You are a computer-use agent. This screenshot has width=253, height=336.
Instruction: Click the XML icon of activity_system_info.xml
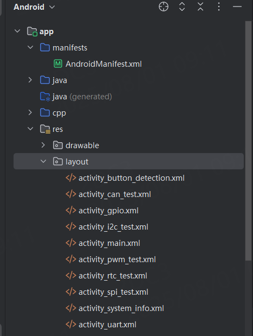click(71, 308)
